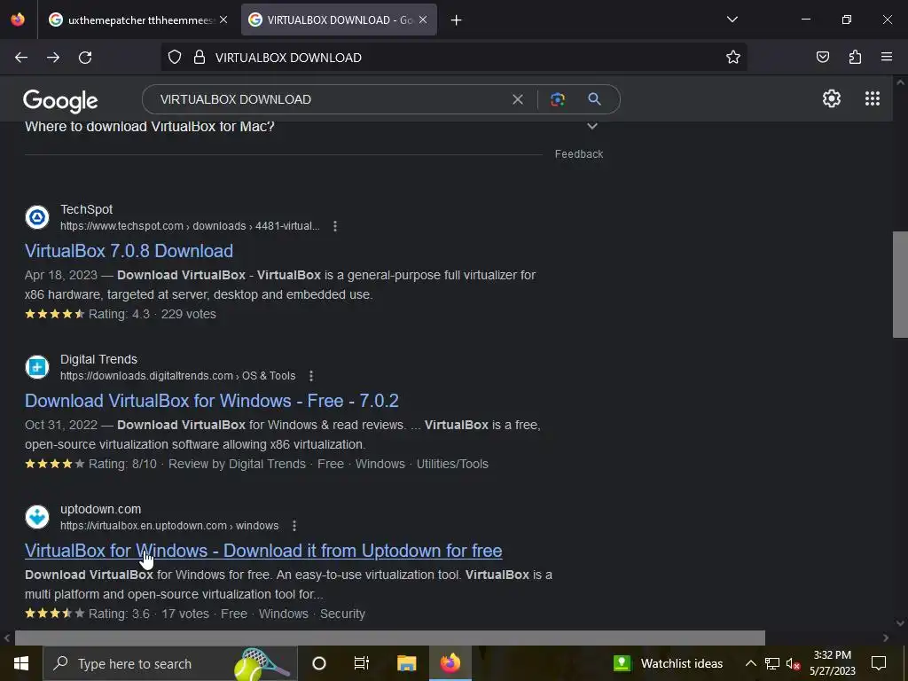Open the Windows Start menu
Screen dimensions: 908x681
click(x=21, y=663)
